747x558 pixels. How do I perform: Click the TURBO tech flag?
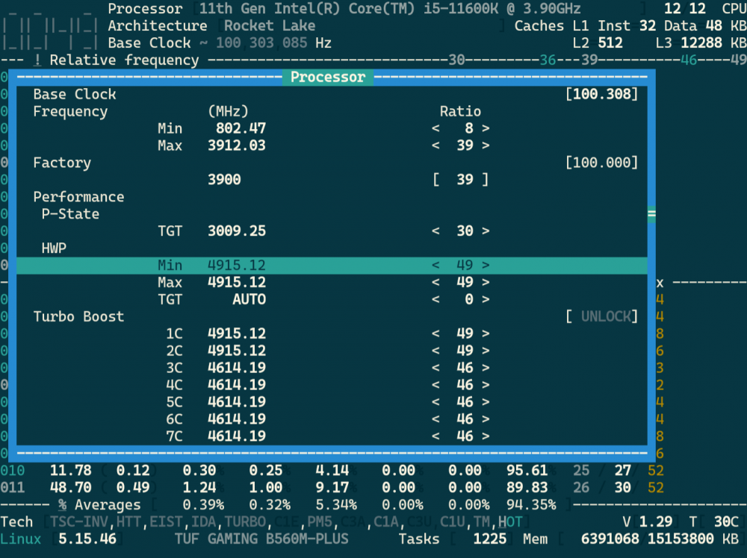pyautogui.click(x=245, y=522)
